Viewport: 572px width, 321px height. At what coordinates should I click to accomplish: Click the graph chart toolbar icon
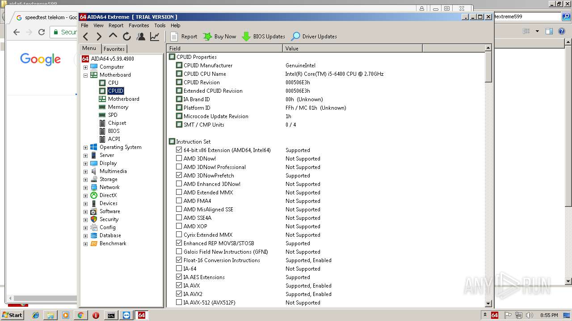click(155, 37)
